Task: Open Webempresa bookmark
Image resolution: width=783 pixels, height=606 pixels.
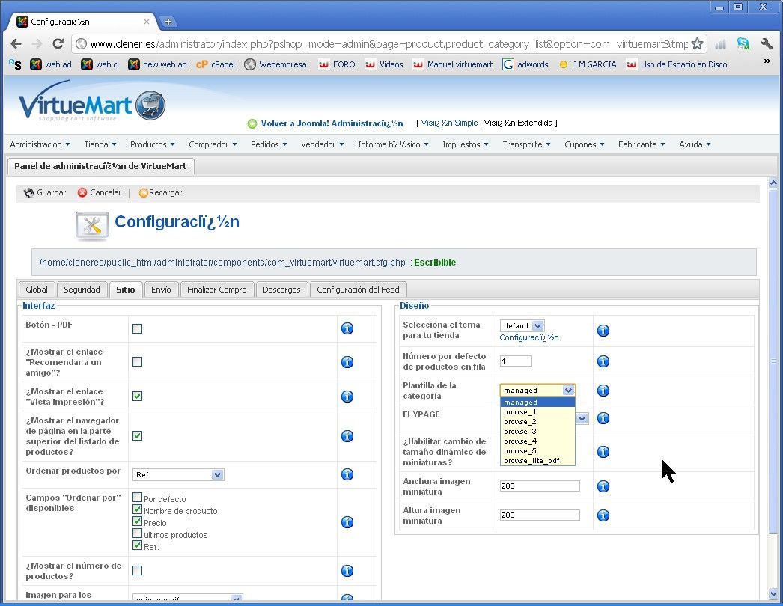Action: click(x=275, y=64)
